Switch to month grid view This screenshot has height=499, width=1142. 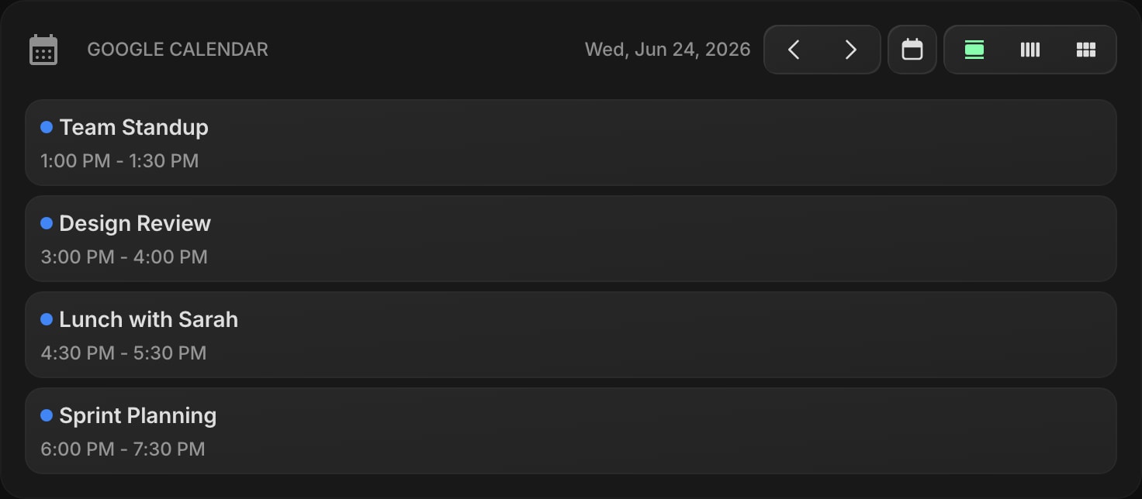1086,50
